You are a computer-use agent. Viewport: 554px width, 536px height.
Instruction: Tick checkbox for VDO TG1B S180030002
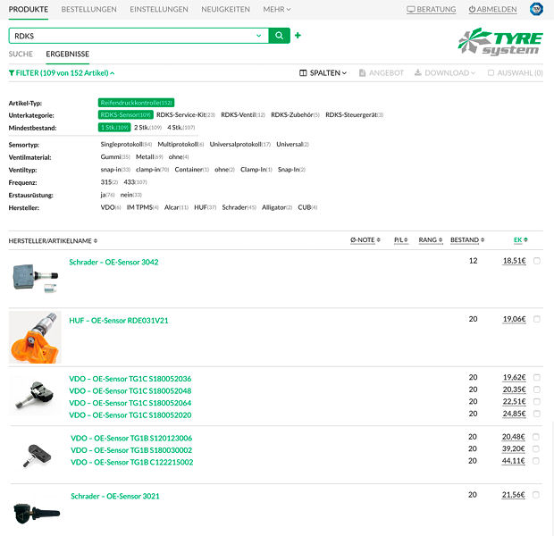click(x=535, y=448)
